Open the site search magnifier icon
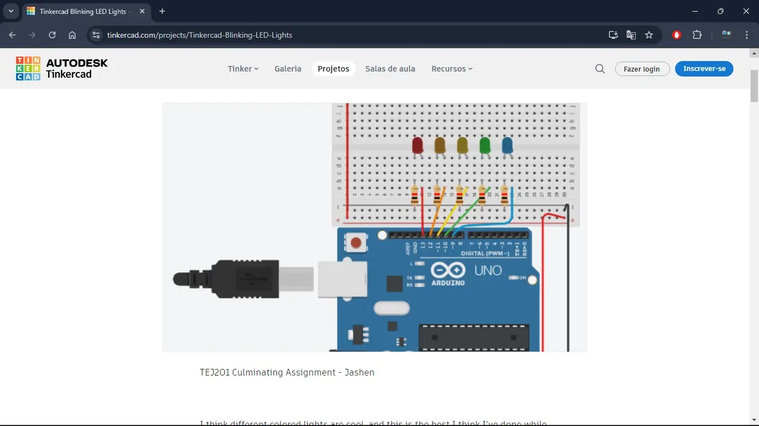 click(x=600, y=69)
